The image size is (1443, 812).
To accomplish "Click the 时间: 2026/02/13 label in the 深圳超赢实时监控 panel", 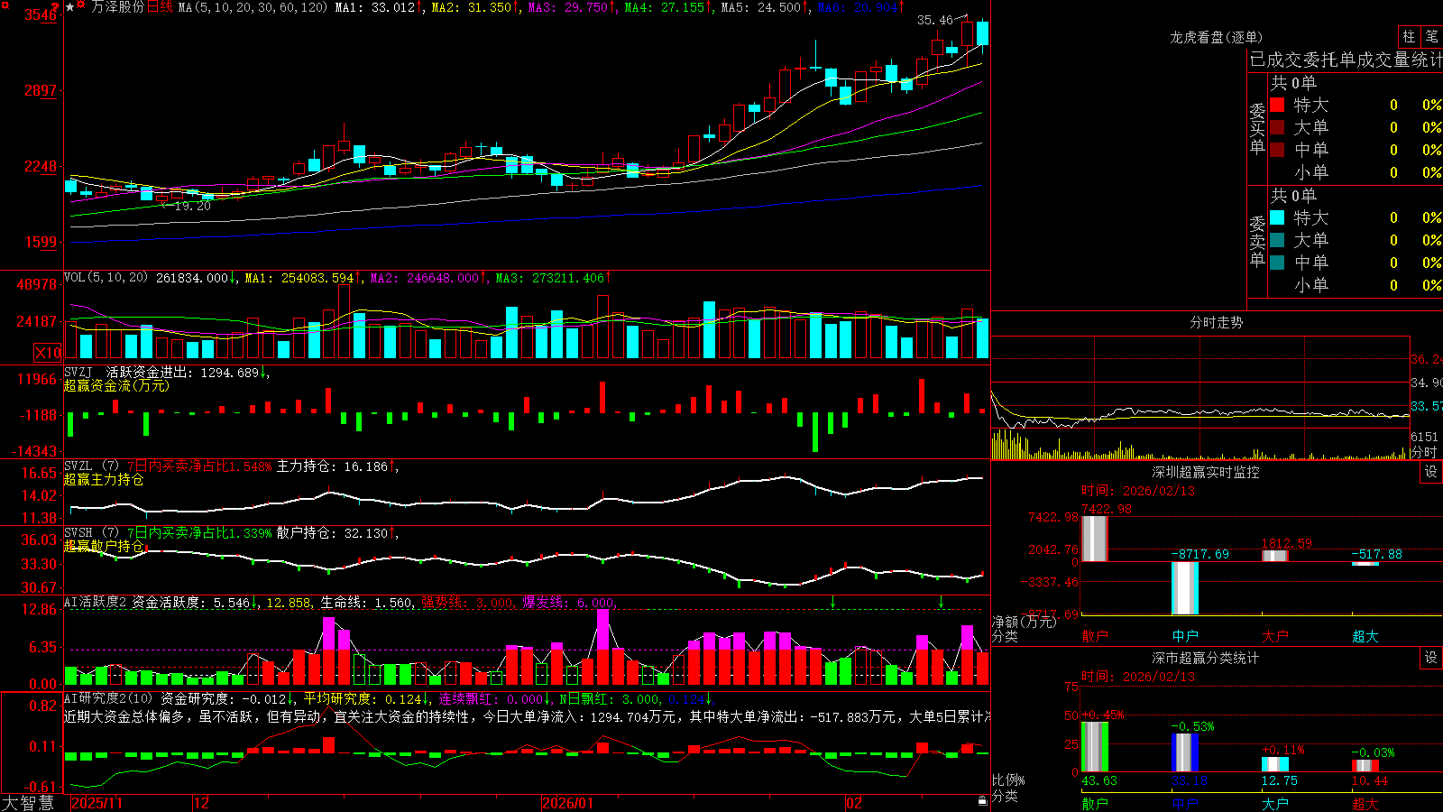I will tap(1138, 491).
